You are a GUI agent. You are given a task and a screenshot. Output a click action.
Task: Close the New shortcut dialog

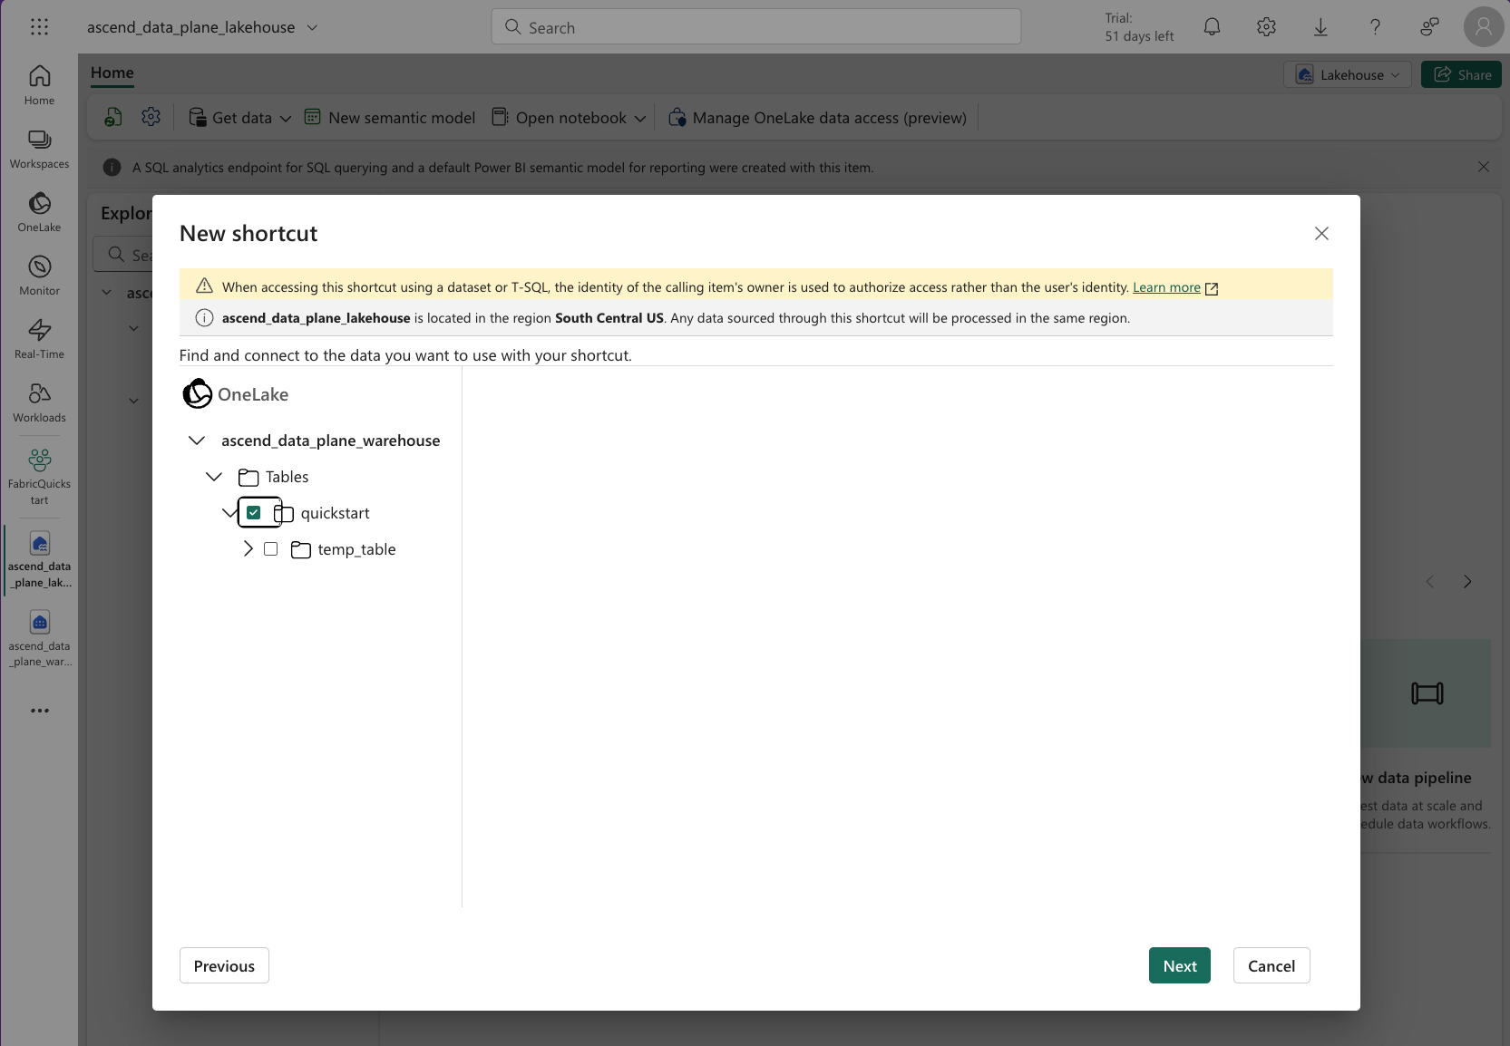(1321, 234)
